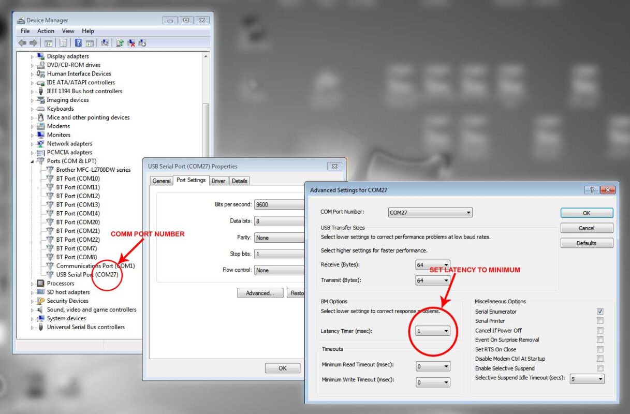Click the Sound, video and game controllers icon
The height and width of the screenshot is (414, 630).
click(x=40, y=309)
